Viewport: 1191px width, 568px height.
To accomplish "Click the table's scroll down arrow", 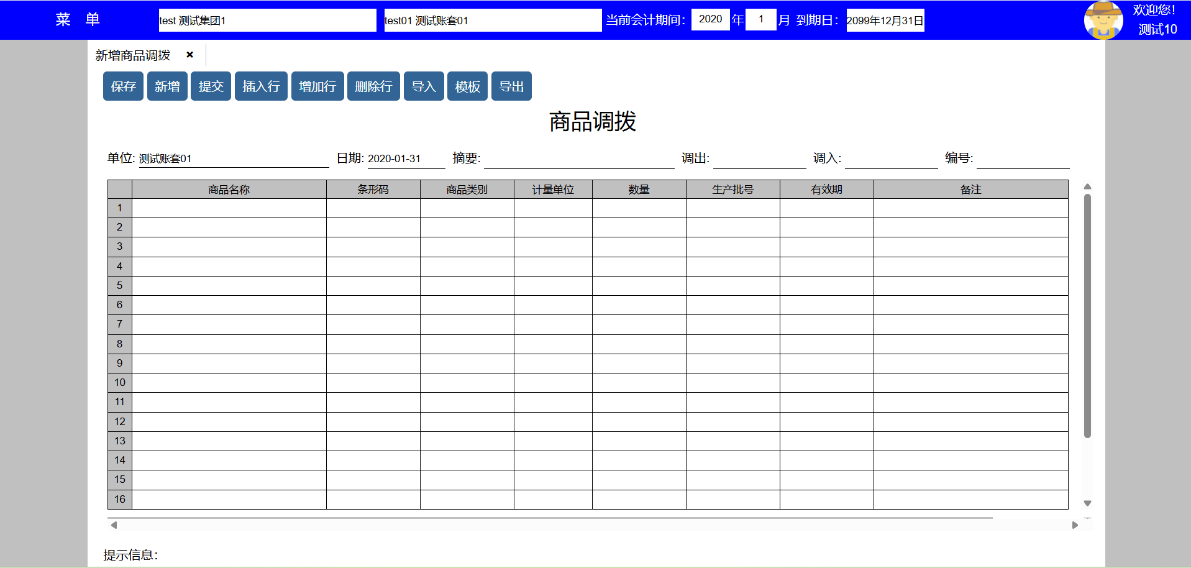I will [1087, 503].
